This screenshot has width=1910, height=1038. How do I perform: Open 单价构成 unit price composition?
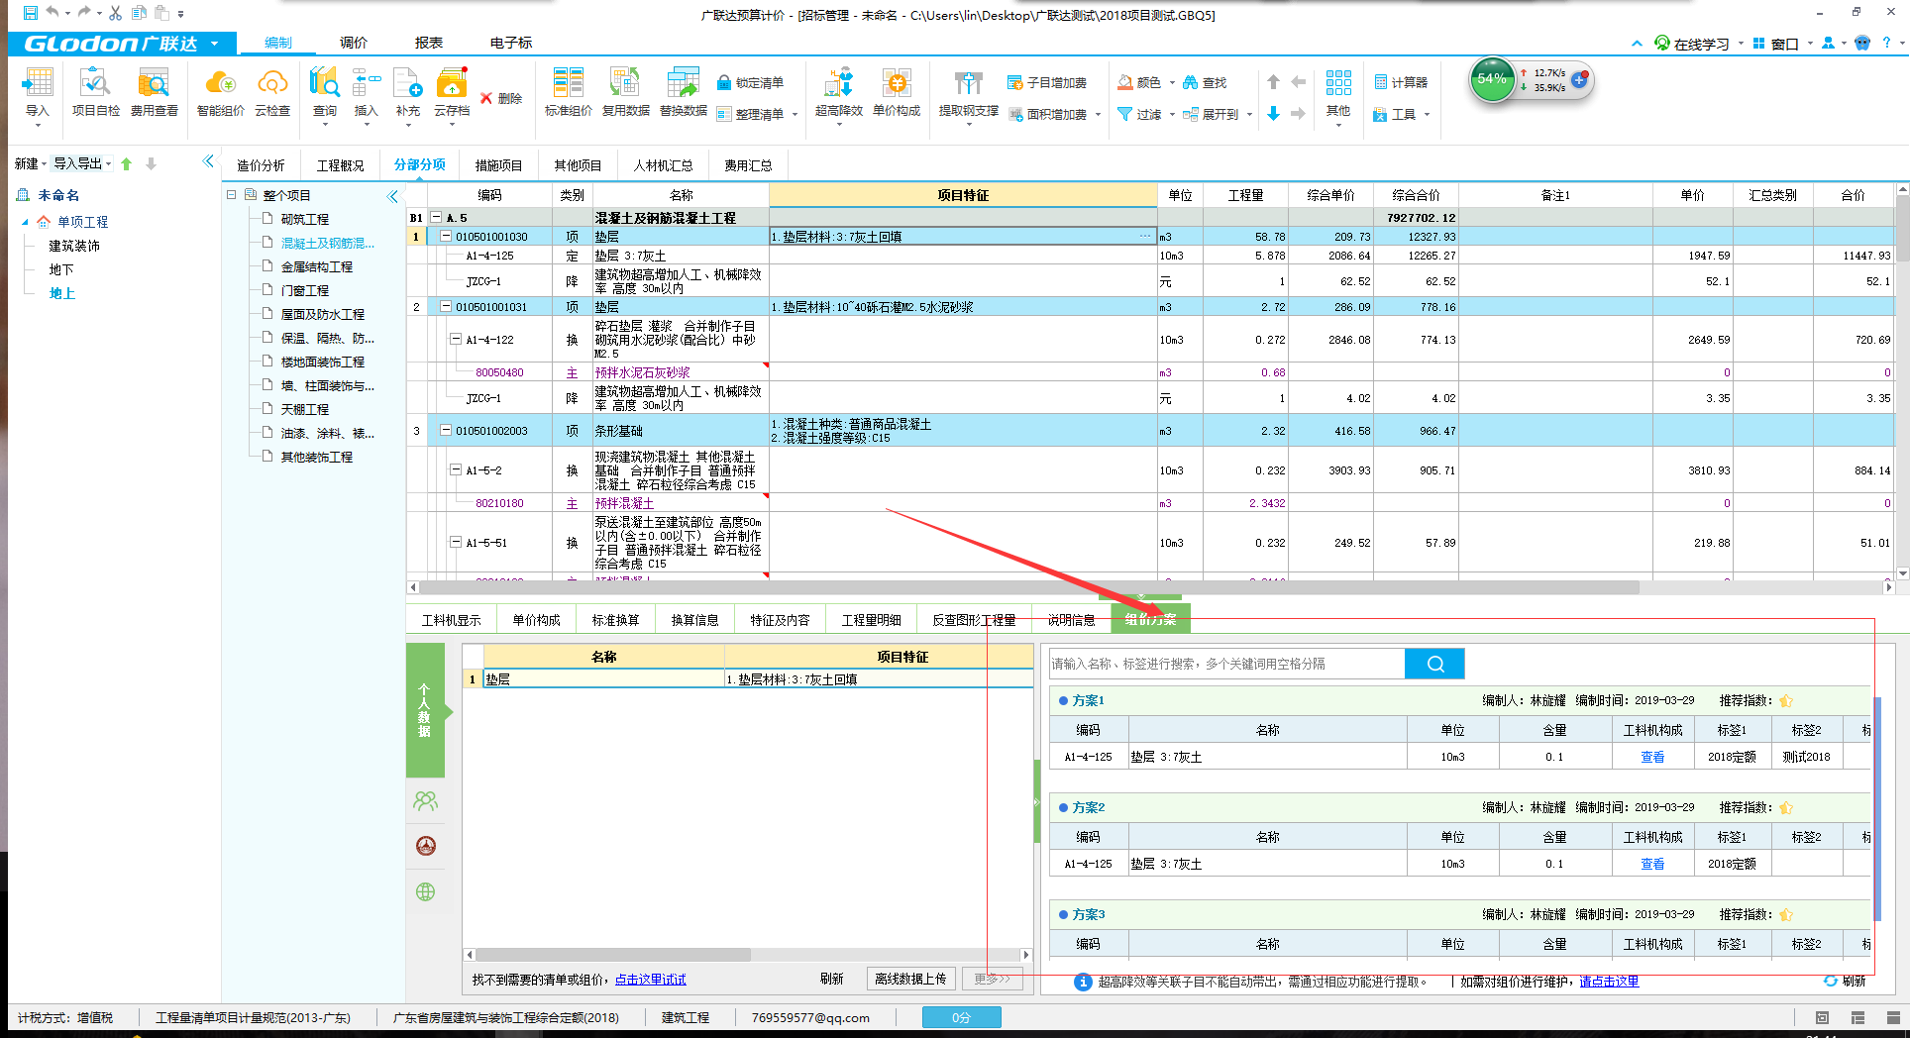897,92
